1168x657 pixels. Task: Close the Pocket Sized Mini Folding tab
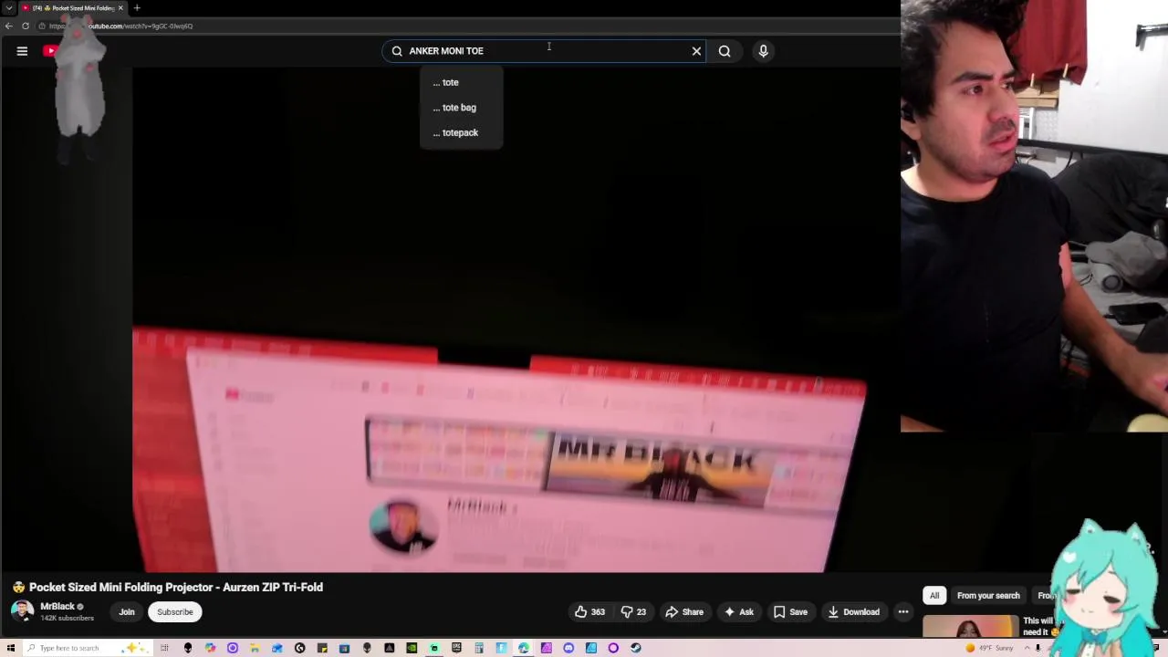(x=120, y=8)
